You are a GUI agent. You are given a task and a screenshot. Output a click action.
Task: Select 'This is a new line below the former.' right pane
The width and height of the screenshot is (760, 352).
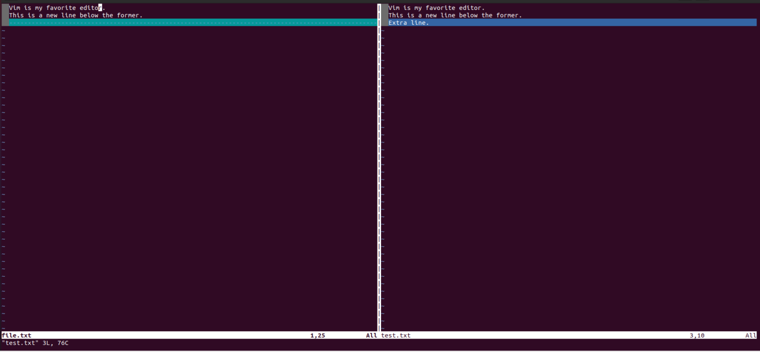coord(454,15)
